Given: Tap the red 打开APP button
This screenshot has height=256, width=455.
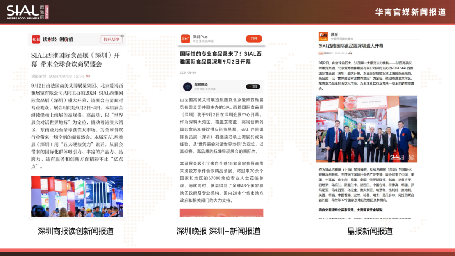Looking at the screenshot, I should pyautogui.click(x=112, y=39).
